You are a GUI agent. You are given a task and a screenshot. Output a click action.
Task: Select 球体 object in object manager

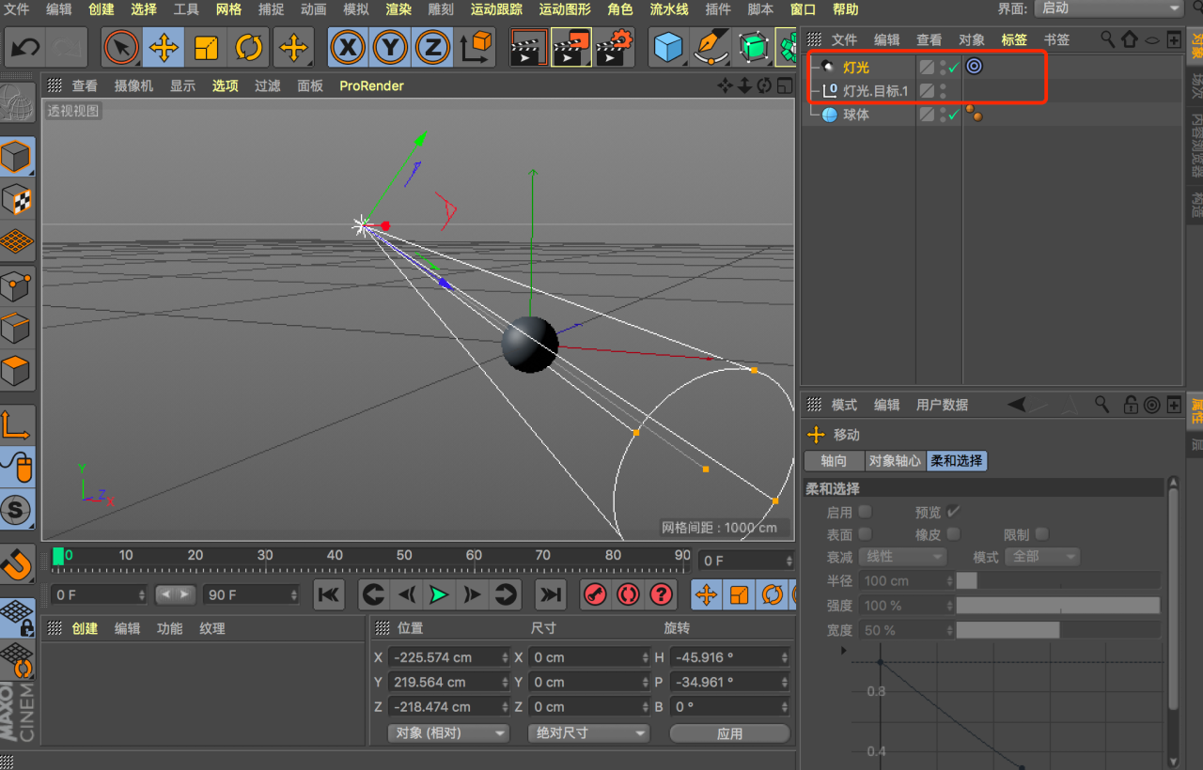click(x=855, y=115)
